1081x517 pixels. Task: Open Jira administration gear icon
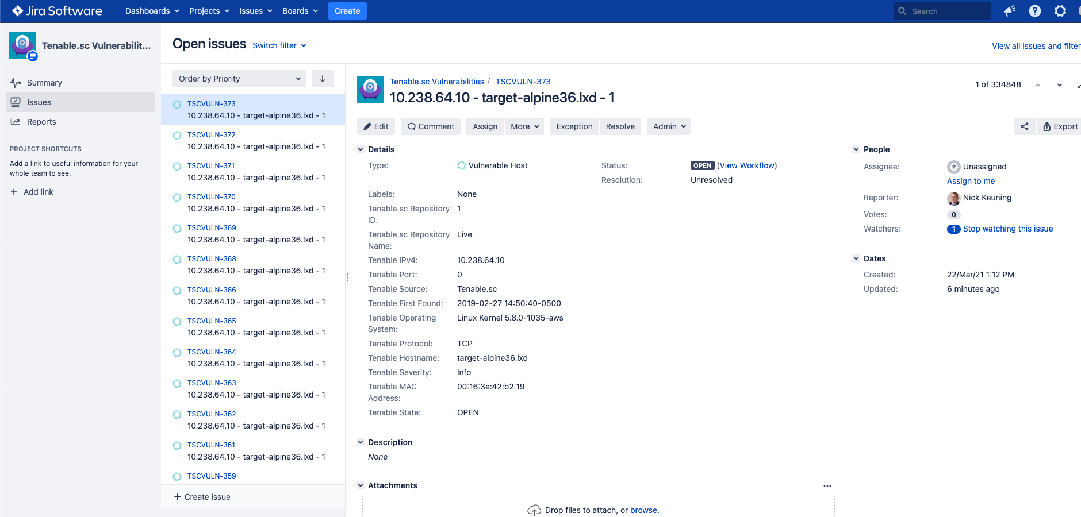click(1060, 11)
